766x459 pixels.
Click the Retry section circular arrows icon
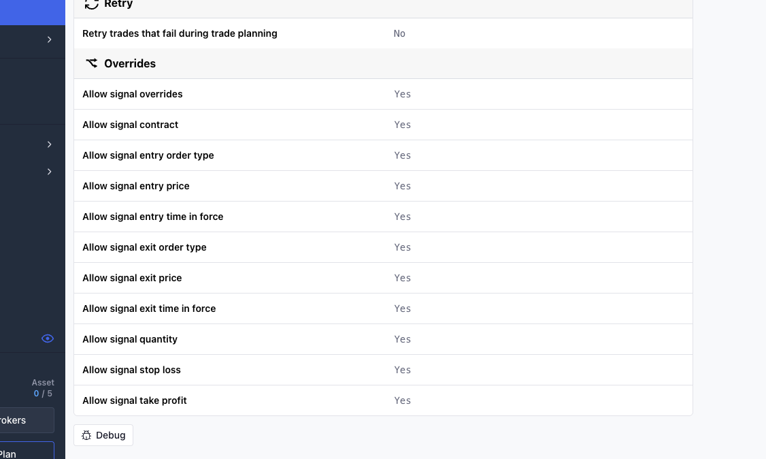pos(91,4)
